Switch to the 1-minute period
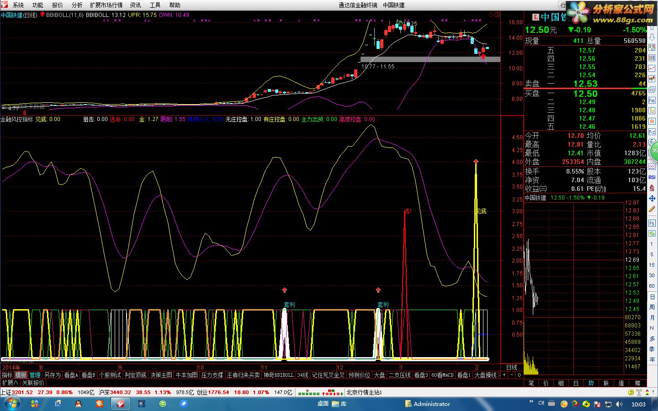The width and height of the screenshot is (658, 411). 652,244
